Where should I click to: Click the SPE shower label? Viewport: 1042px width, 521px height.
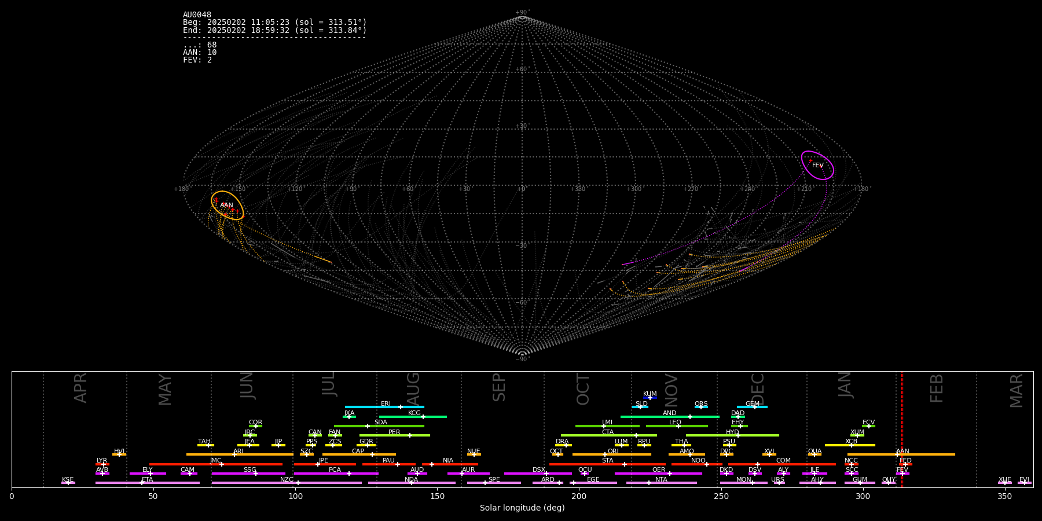tap(494, 480)
